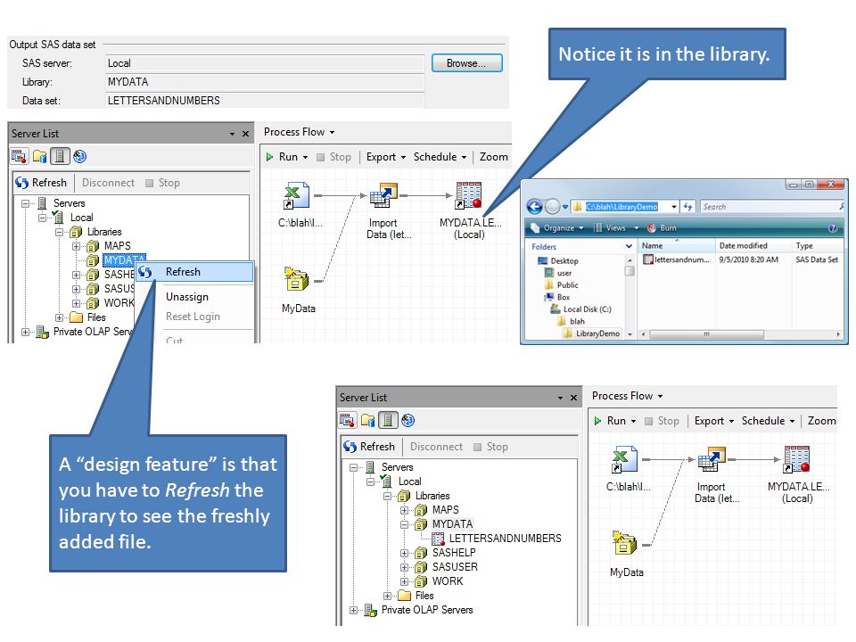Viewport: 856px width, 642px height.
Task: Select the blah folder in Explorer's tree
Action: (571, 321)
